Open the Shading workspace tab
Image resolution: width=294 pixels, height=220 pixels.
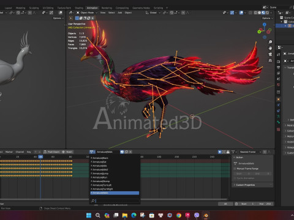(79, 8)
